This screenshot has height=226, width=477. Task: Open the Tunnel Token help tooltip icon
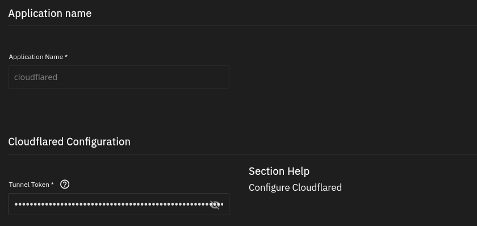click(65, 185)
